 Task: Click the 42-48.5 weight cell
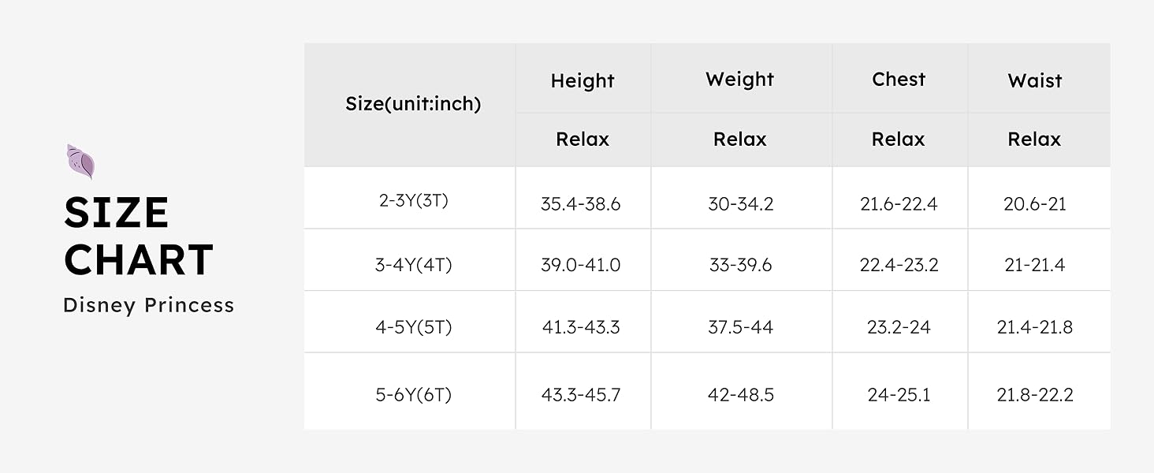tap(740, 395)
